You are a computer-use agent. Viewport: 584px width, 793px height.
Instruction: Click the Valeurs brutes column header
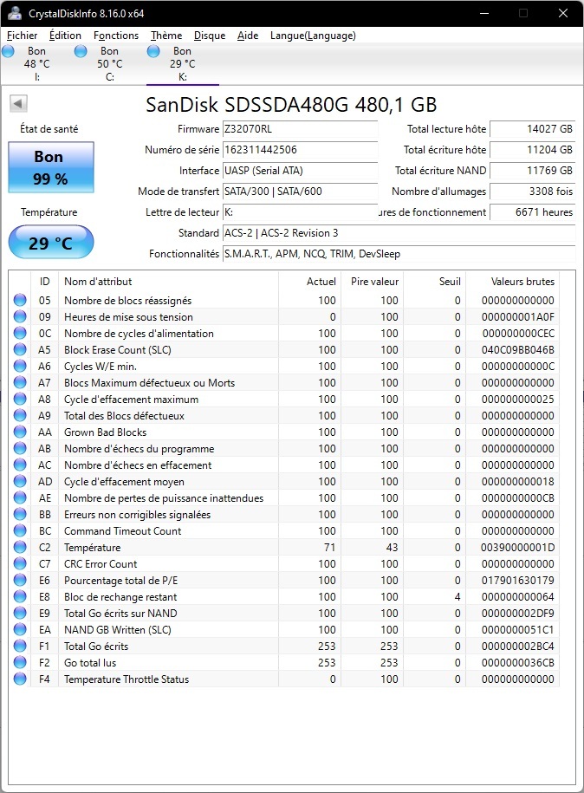click(x=513, y=281)
